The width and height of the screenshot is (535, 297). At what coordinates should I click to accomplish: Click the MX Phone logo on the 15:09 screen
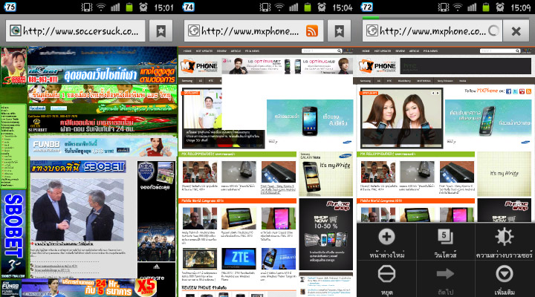point(377,66)
